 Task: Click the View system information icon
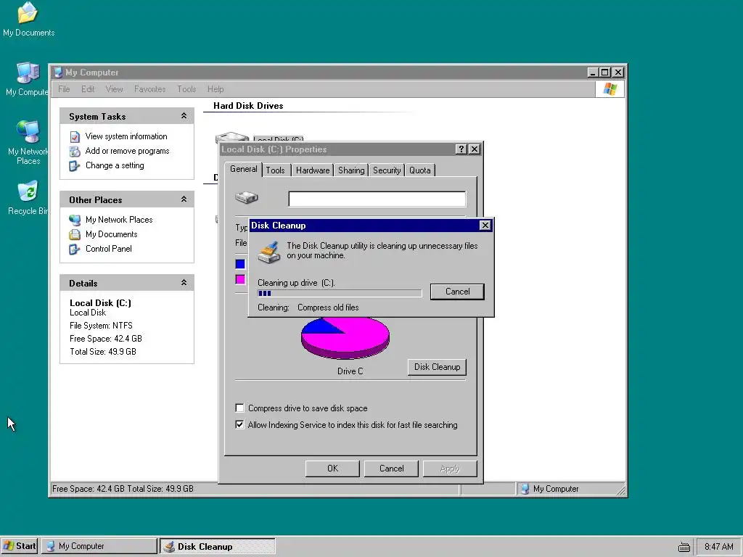75,137
